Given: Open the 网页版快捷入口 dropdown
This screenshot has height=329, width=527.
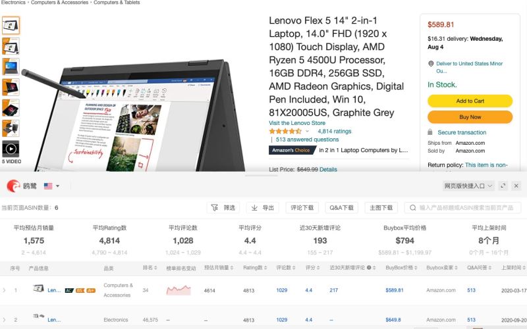Looking at the screenshot, I should (x=468, y=186).
